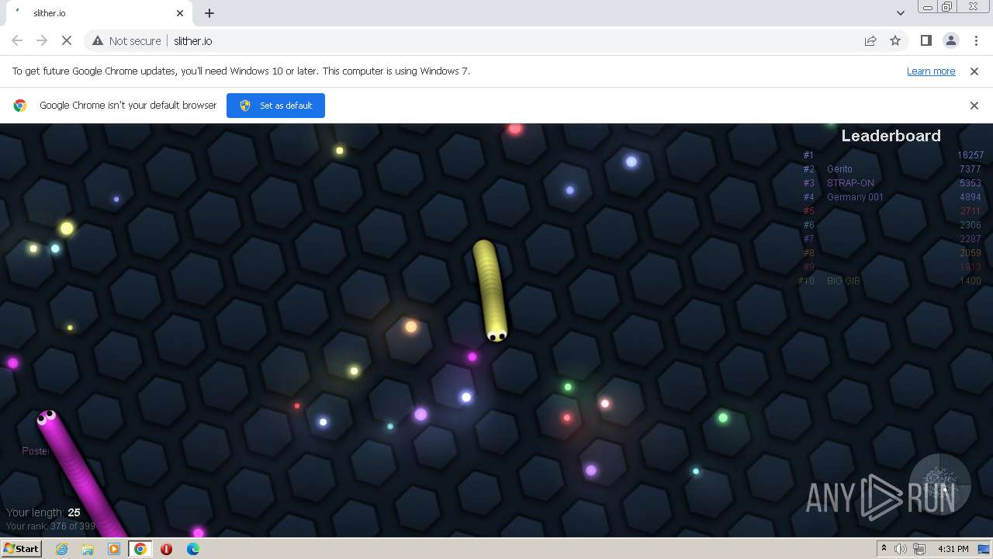This screenshot has width=993, height=559.
Task: Click the yellow snake's head
Action: click(496, 334)
